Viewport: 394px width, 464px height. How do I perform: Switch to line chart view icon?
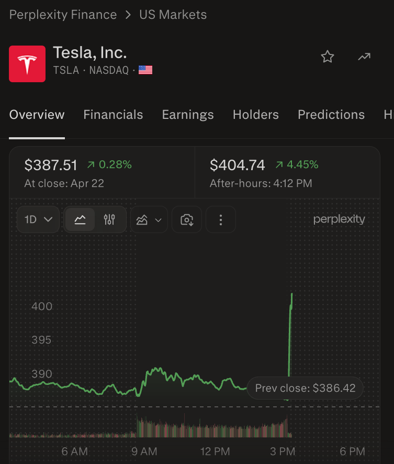(80, 219)
